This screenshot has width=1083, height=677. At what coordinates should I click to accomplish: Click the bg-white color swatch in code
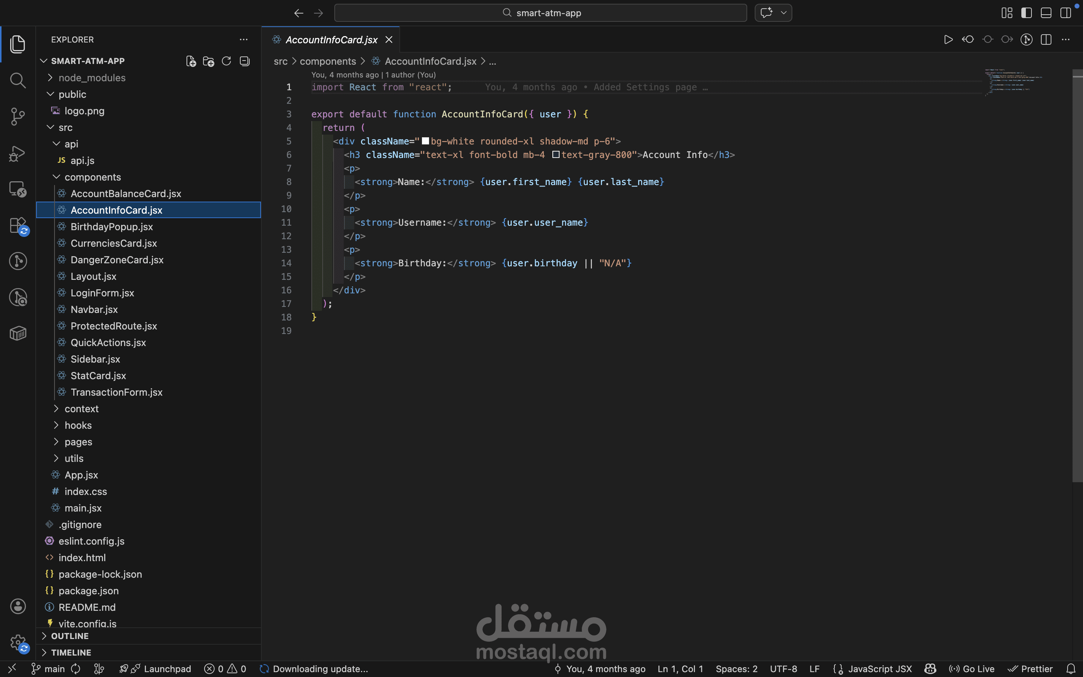pos(426,141)
